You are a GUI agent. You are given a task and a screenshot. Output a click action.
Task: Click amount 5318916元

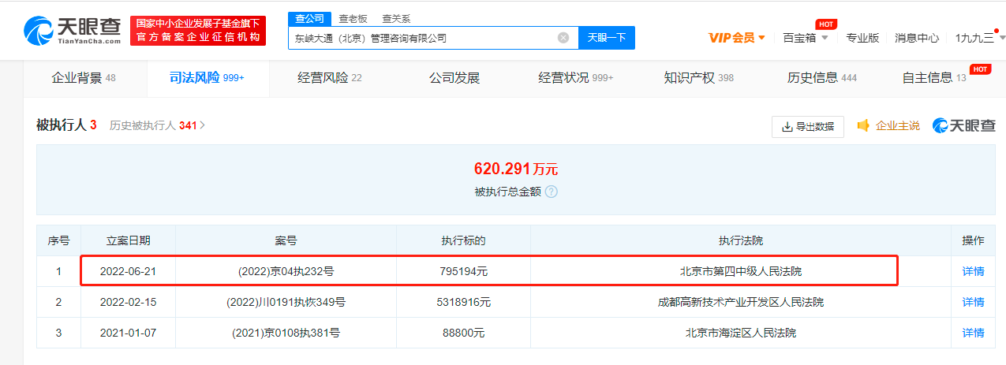click(463, 302)
